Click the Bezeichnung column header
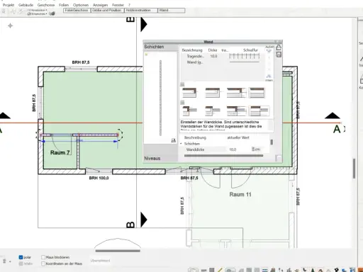This screenshot has width=363, height=272. pyautogui.click(x=192, y=50)
